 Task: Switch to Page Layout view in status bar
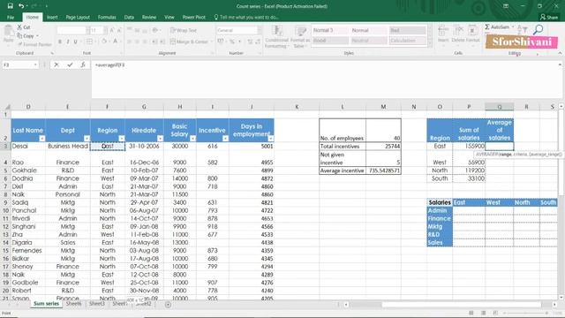coord(484,313)
